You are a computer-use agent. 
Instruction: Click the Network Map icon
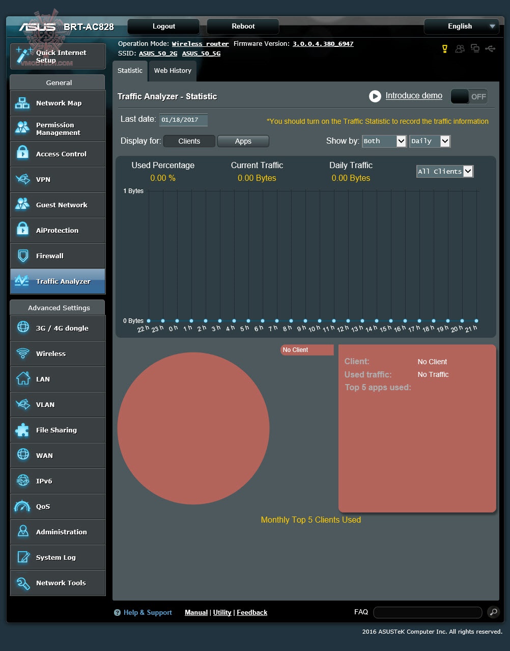pos(22,103)
